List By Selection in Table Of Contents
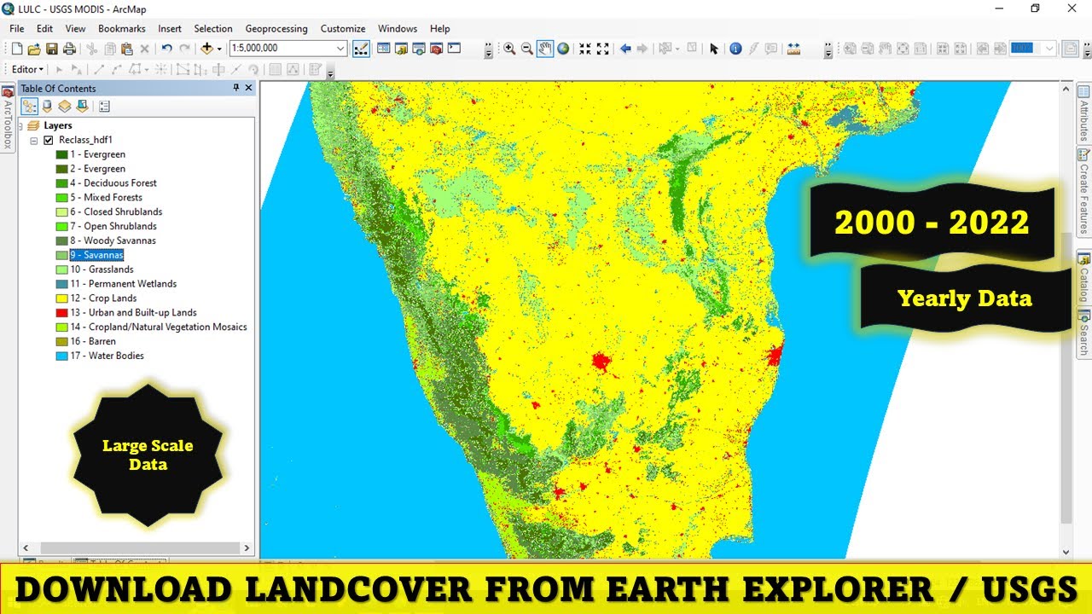Viewport: 1092px width, 614px height. (x=81, y=107)
